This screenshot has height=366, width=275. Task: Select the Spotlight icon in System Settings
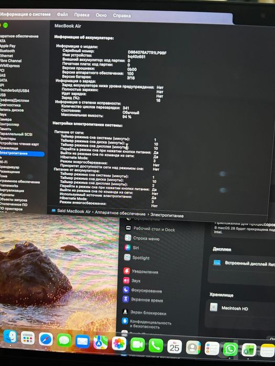[127, 257]
